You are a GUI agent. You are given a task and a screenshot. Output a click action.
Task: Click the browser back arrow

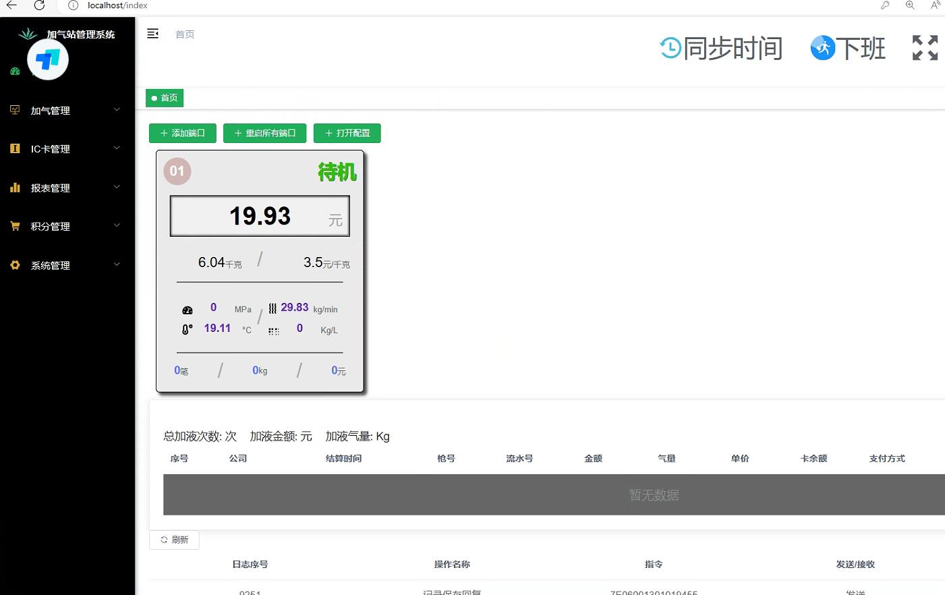[x=11, y=5]
